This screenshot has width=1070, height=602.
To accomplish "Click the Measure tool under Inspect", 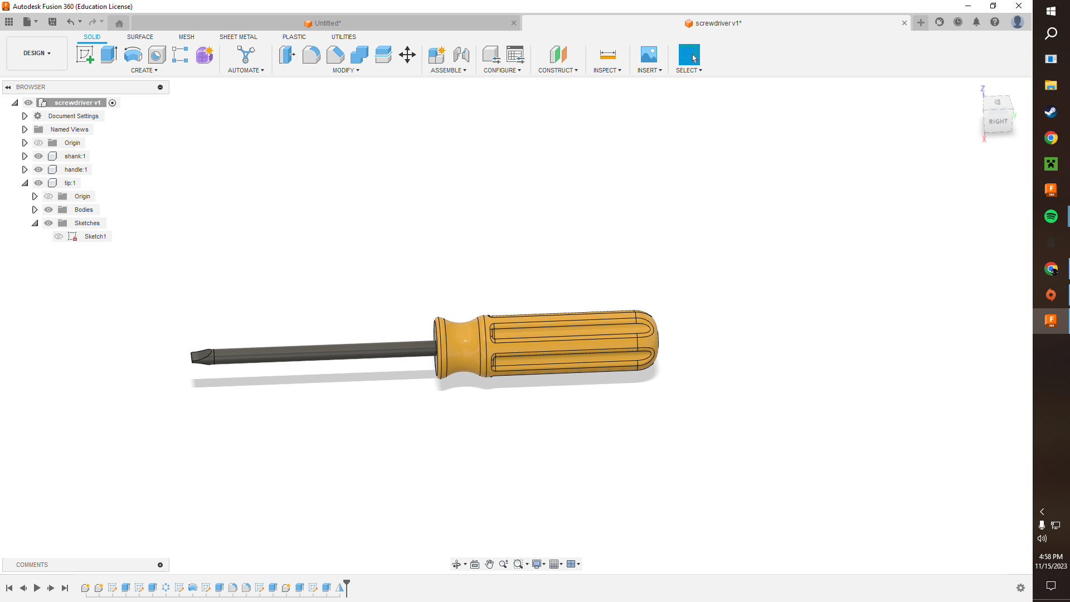I will pyautogui.click(x=607, y=55).
